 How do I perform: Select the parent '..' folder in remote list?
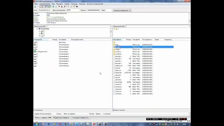point(143,42)
